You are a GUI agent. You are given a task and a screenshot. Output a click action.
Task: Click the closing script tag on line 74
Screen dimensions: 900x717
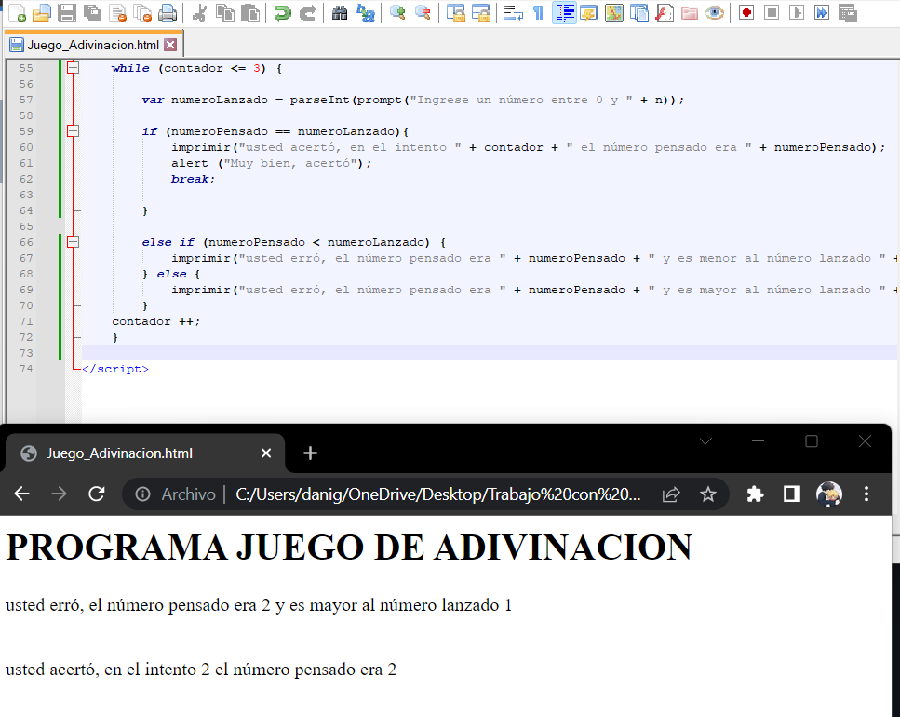tap(115, 369)
